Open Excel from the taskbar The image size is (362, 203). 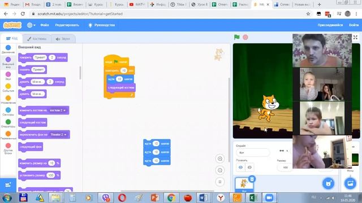click(x=253, y=198)
